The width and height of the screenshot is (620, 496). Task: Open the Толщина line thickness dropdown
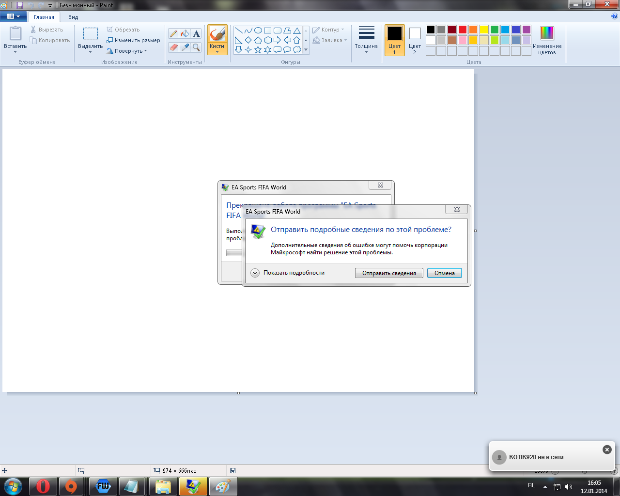coord(366,40)
